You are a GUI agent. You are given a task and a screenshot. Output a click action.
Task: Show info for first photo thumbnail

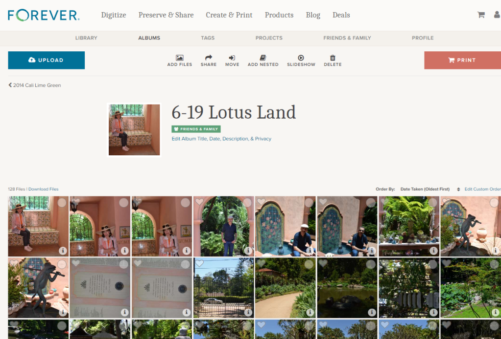tap(63, 251)
